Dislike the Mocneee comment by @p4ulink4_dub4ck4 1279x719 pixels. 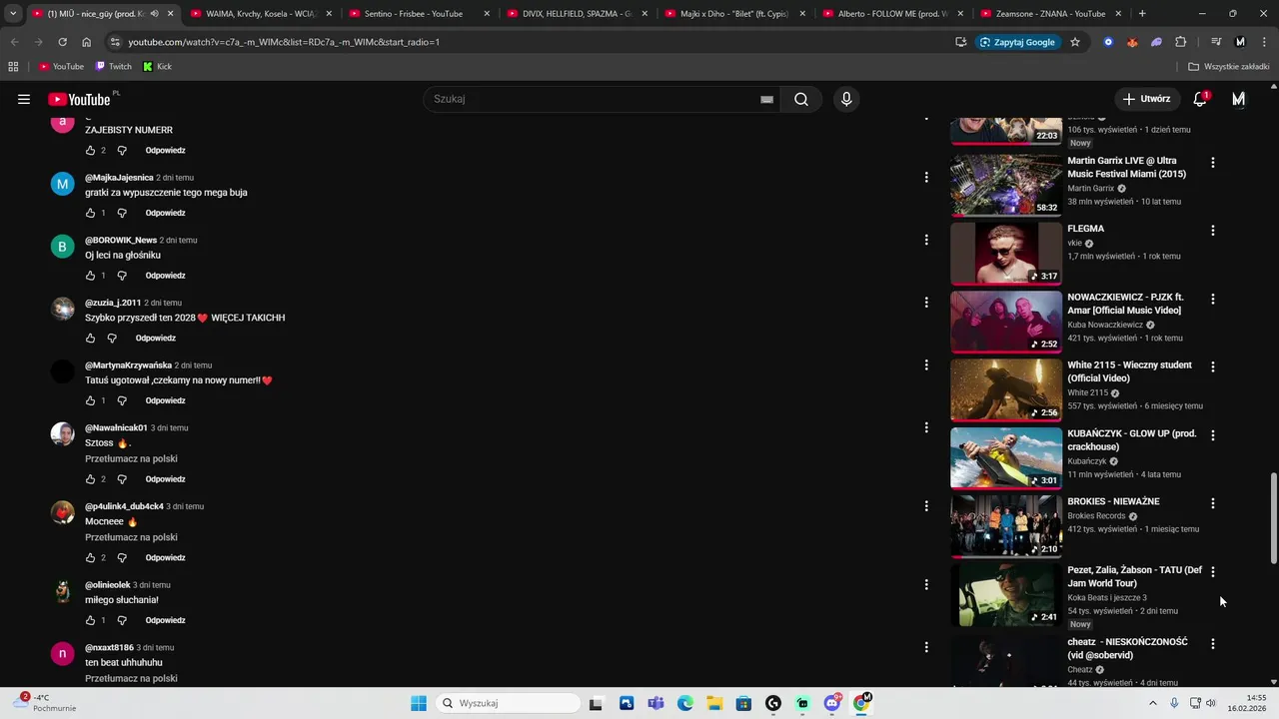[x=122, y=557]
